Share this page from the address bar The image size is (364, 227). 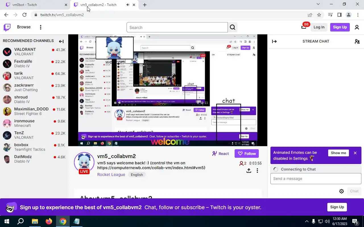[310, 15]
